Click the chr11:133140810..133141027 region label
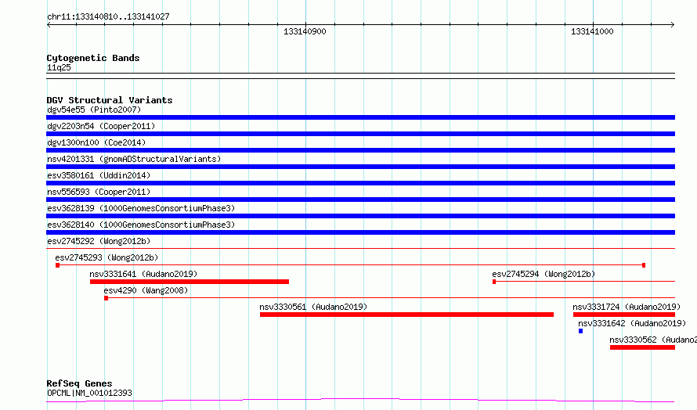This screenshot has width=697, height=410. coord(108,16)
